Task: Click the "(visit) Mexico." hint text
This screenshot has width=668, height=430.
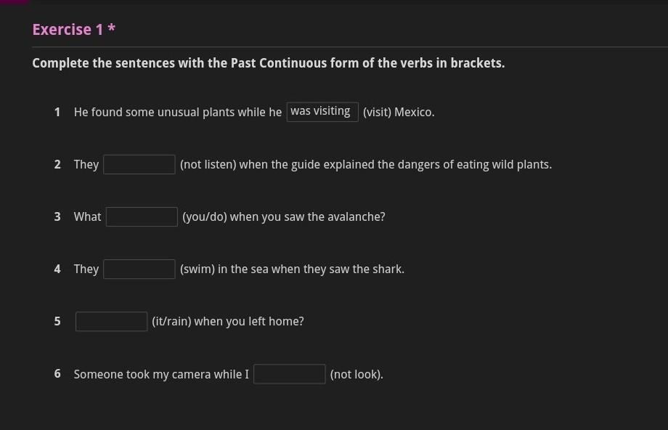Action: pos(399,113)
